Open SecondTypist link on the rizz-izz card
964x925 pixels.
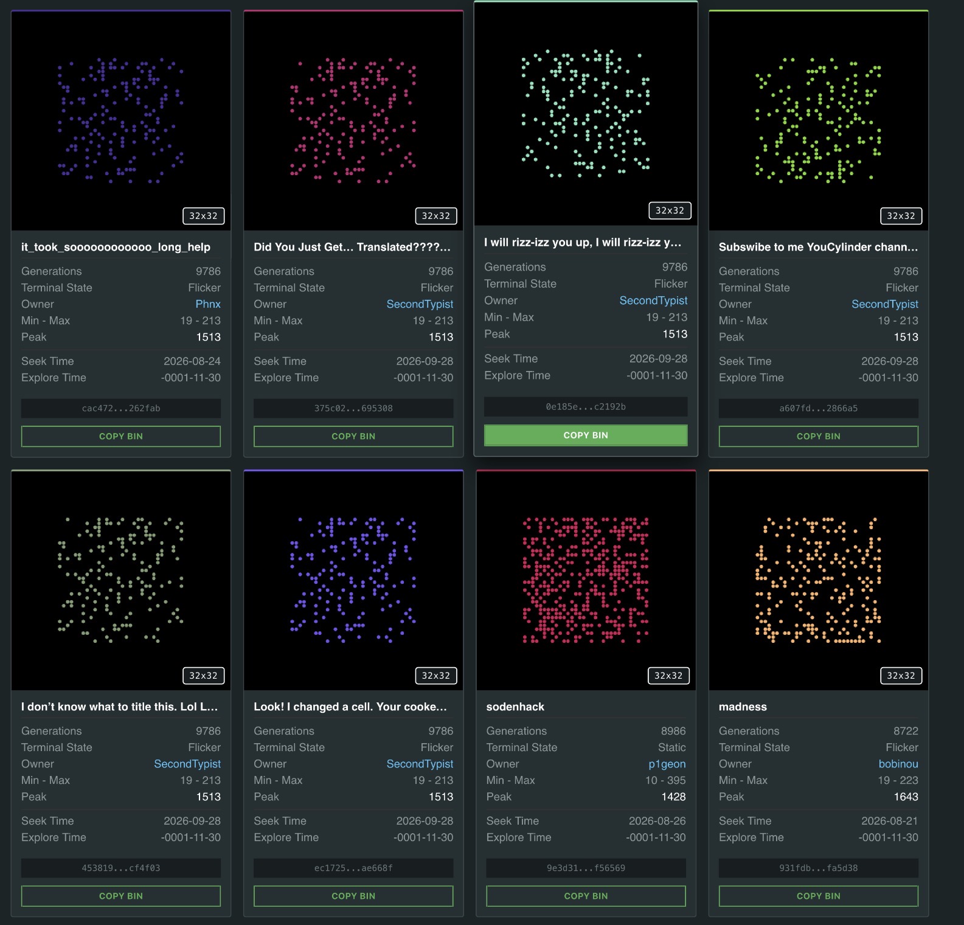[653, 300]
